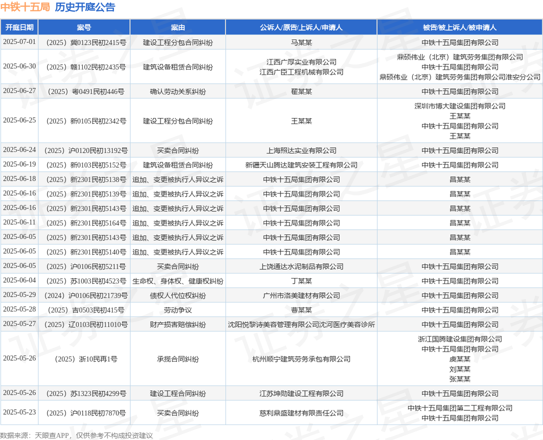Click the plaintiff 马某某
543x440 pixels.
coord(301,42)
